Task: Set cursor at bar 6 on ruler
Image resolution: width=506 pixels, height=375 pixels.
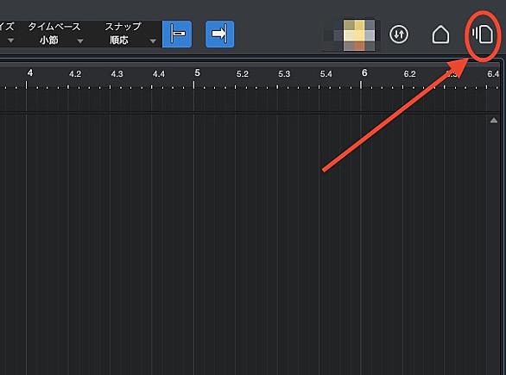Action: tap(364, 73)
